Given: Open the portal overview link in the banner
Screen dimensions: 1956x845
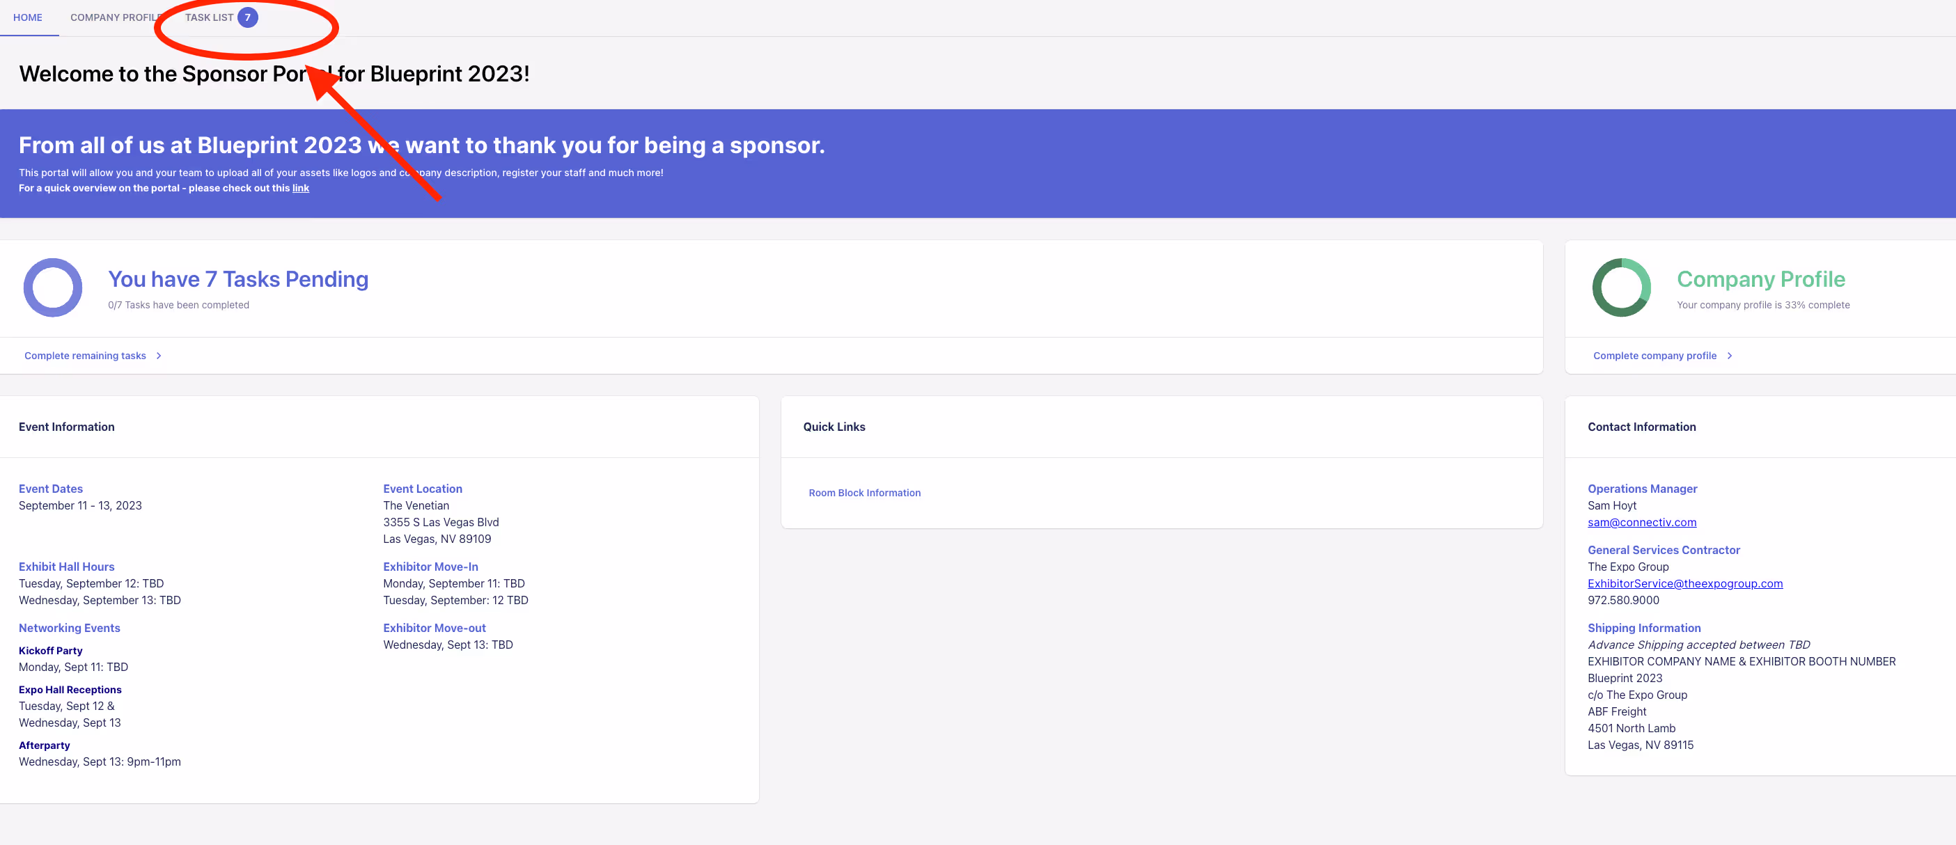Looking at the screenshot, I should click(x=301, y=189).
